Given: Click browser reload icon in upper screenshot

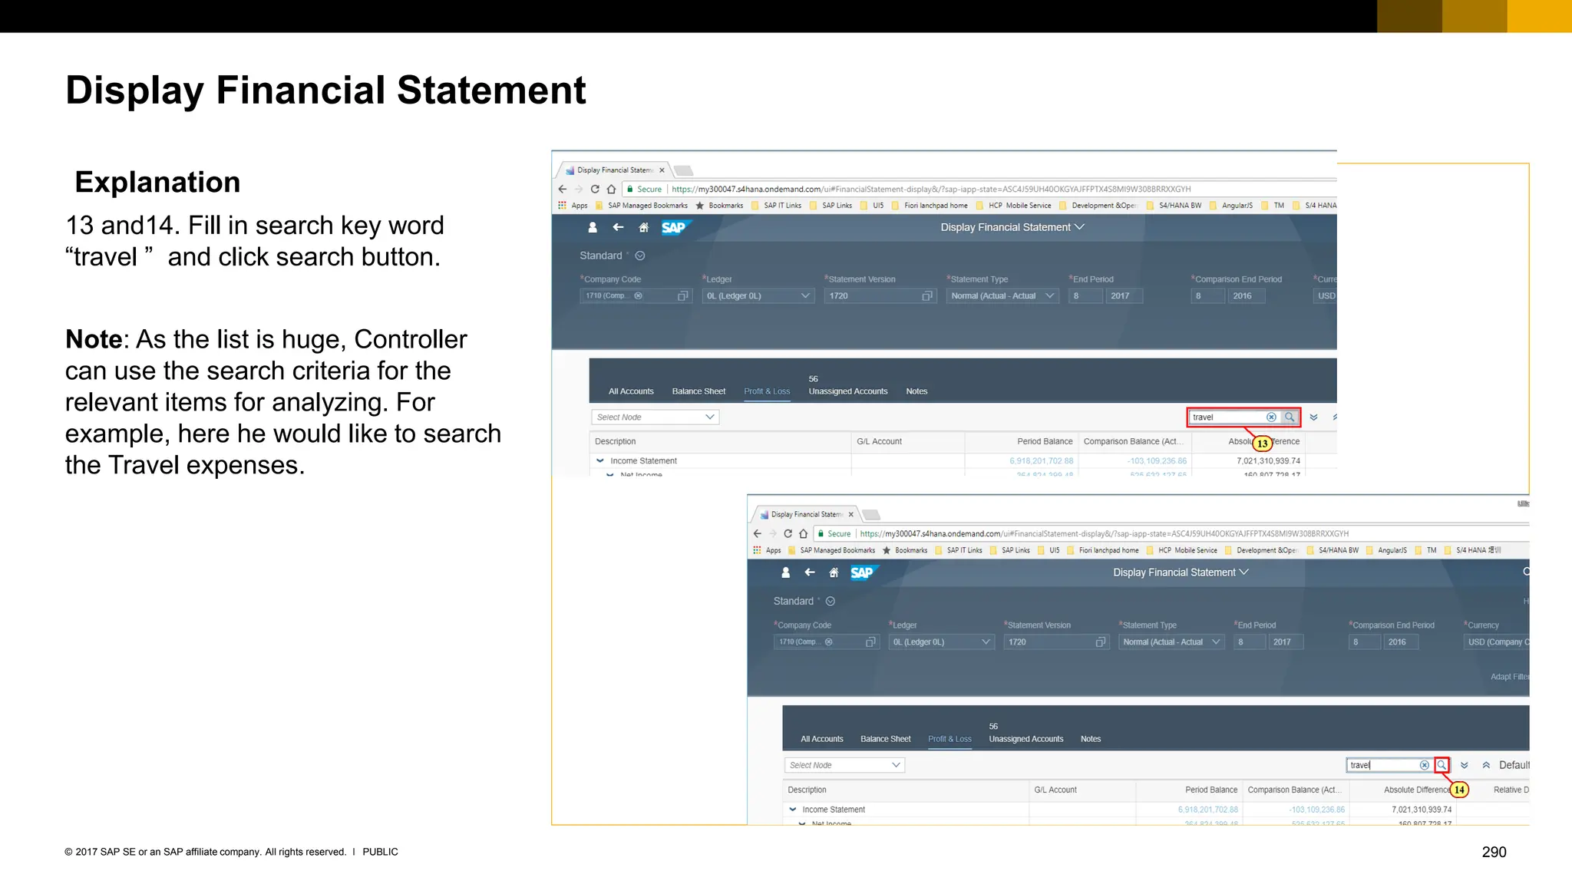Looking at the screenshot, I should (x=595, y=189).
